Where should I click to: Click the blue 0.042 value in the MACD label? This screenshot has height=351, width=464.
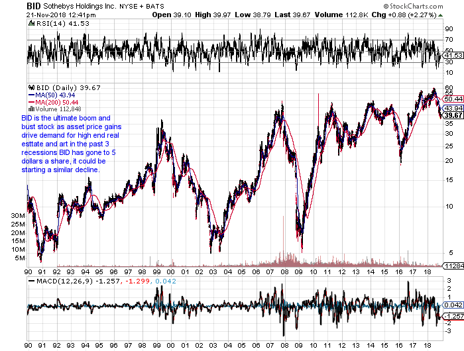(x=166, y=281)
